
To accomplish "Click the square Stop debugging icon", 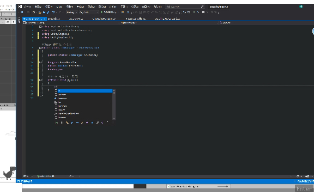I will pos(203,12).
